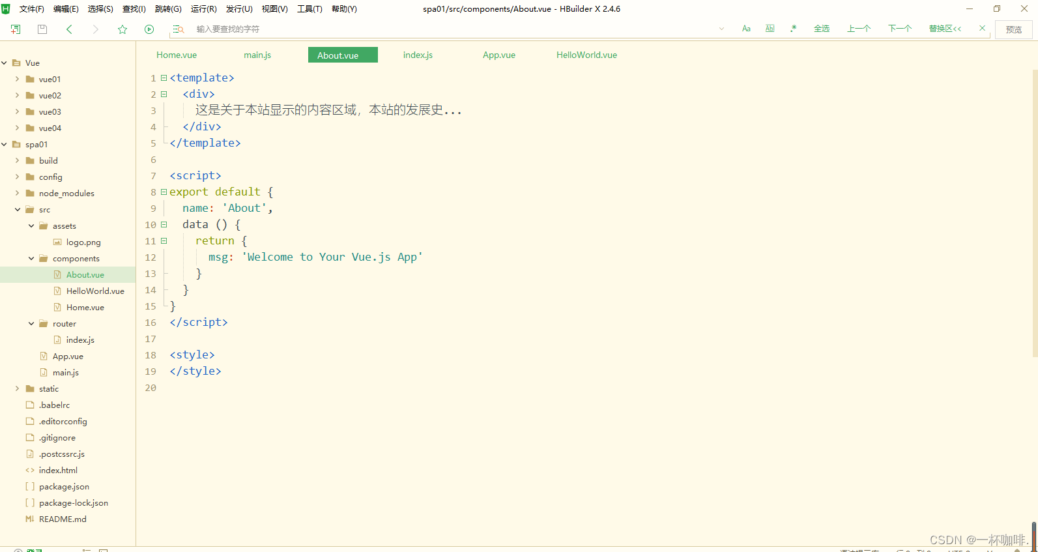Open Home.vue in the file tree
The image size is (1038, 552).
coord(85,307)
